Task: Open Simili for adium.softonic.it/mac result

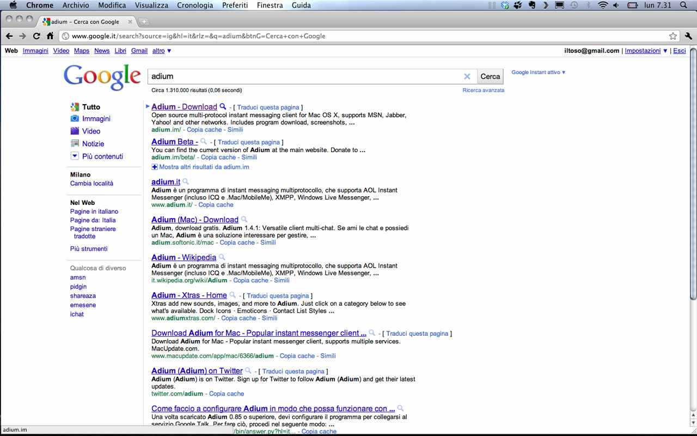Action: pos(268,242)
